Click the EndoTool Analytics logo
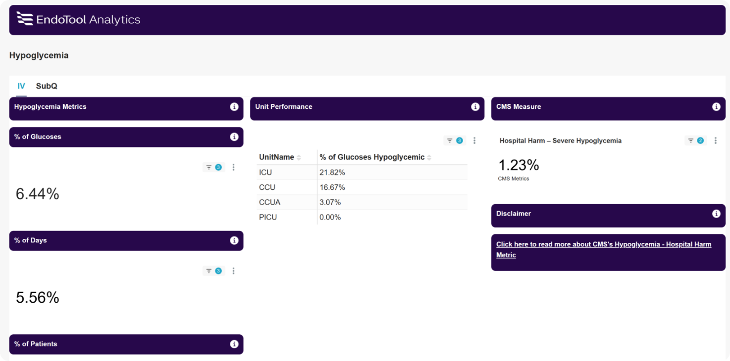Image resolution: width=730 pixels, height=361 pixels. pos(78,19)
